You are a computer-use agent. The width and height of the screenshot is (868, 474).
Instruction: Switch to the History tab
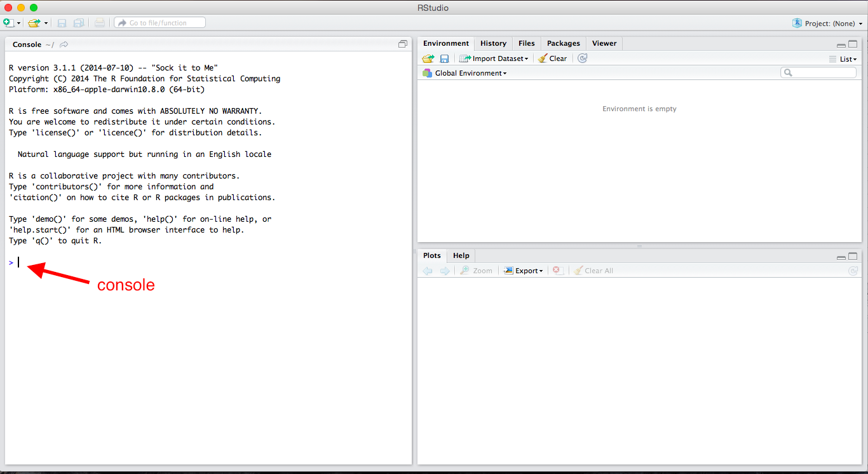click(x=493, y=43)
